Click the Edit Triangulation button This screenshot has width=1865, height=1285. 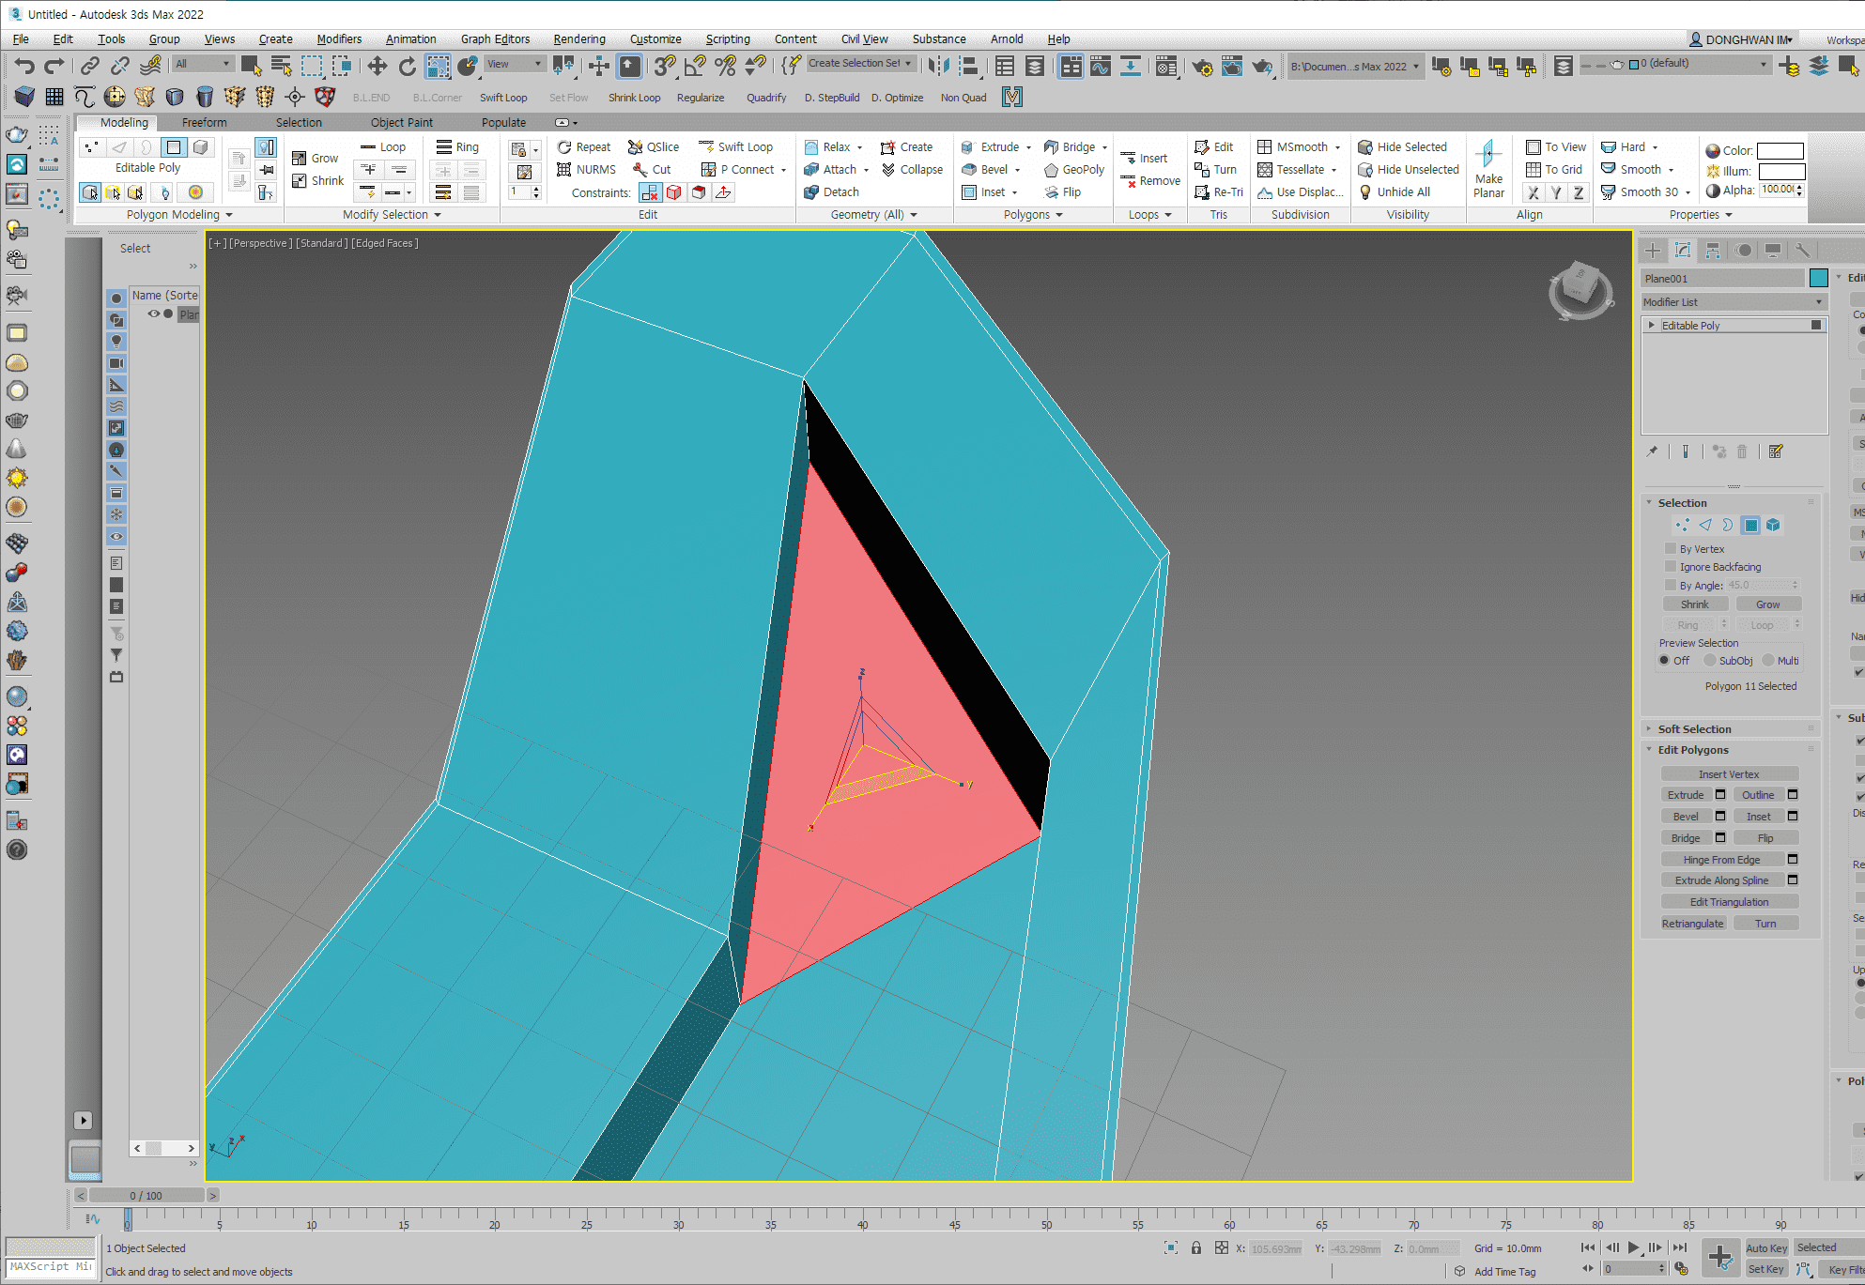coord(1729,902)
